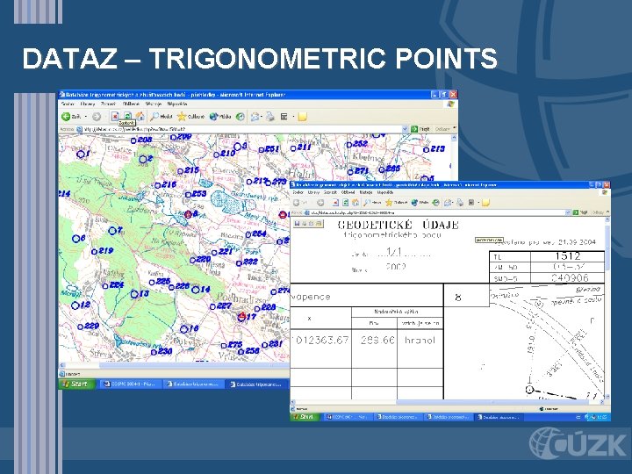Click vertical scrollbar of Geodetické údaje window

[x=607, y=308]
